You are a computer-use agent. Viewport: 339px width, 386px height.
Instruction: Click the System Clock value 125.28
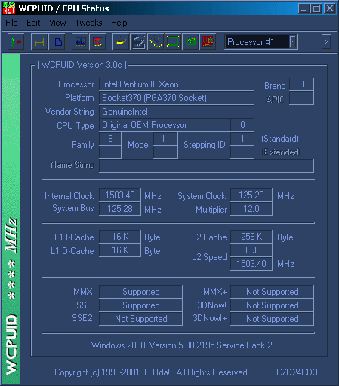pos(251,195)
